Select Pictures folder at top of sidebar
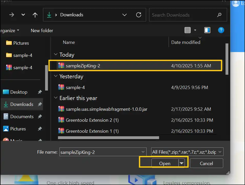245x185 pixels. pyautogui.click(x=17, y=43)
